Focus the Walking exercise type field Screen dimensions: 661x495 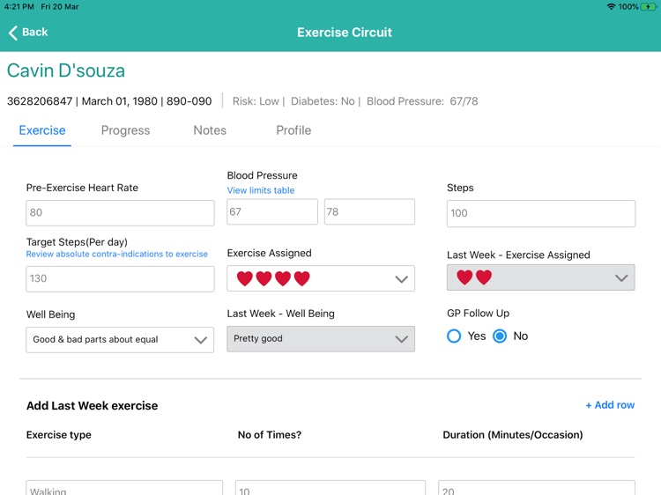click(x=124, y=488)
